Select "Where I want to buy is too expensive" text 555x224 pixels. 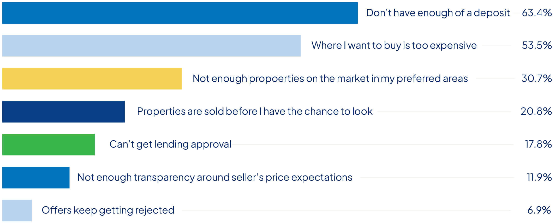(x=394, y=45)
